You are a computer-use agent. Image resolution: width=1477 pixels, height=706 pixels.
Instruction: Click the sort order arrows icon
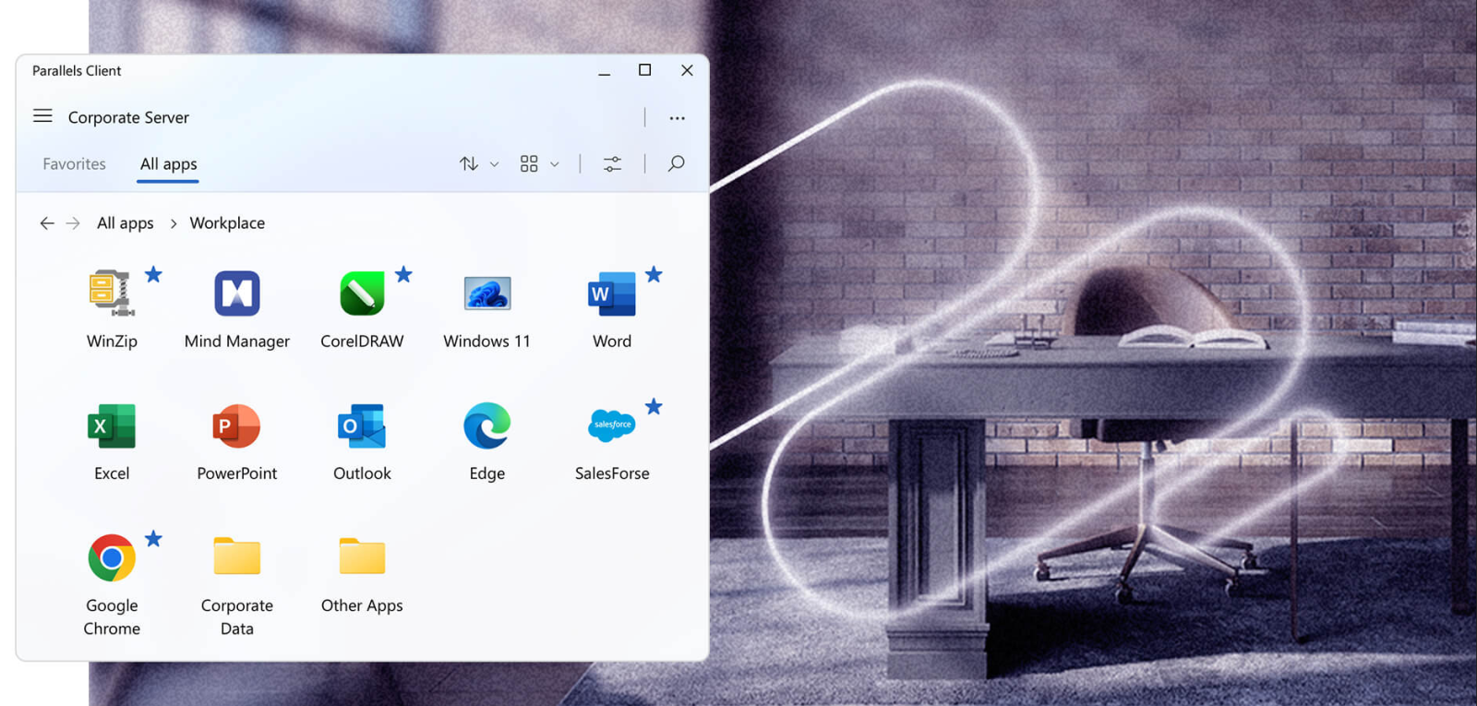pyautogui.click(x=469, y=164)
